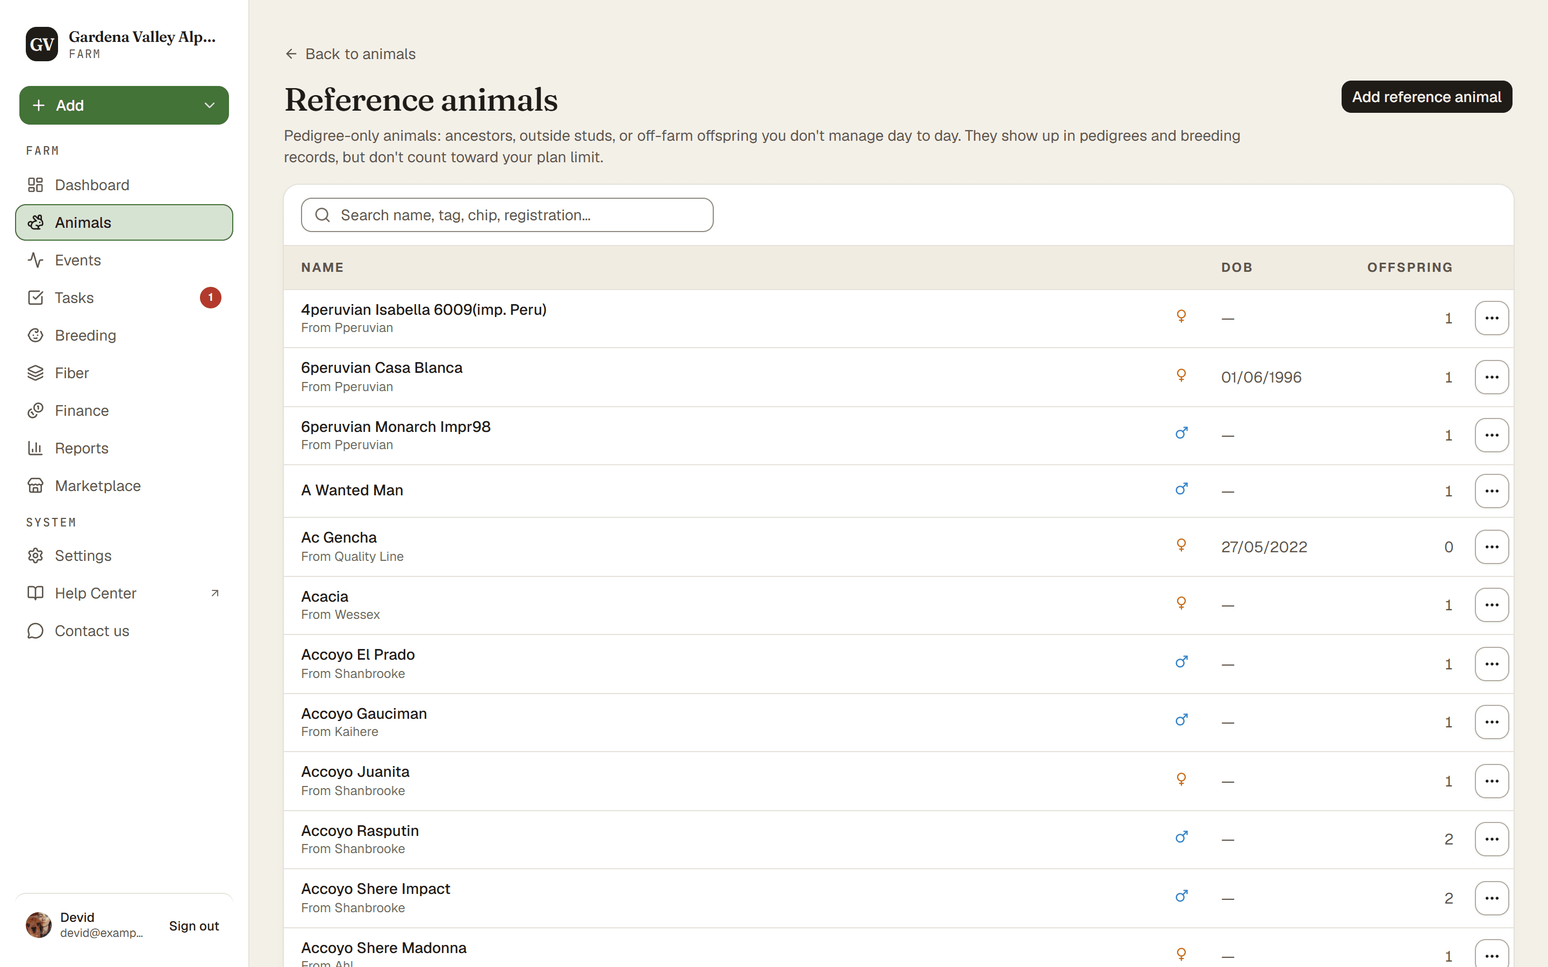Viewport: 1548px width, 967px height.
Task: Click the 27/05/2022 date cell
Action: tap(1264, 547)
